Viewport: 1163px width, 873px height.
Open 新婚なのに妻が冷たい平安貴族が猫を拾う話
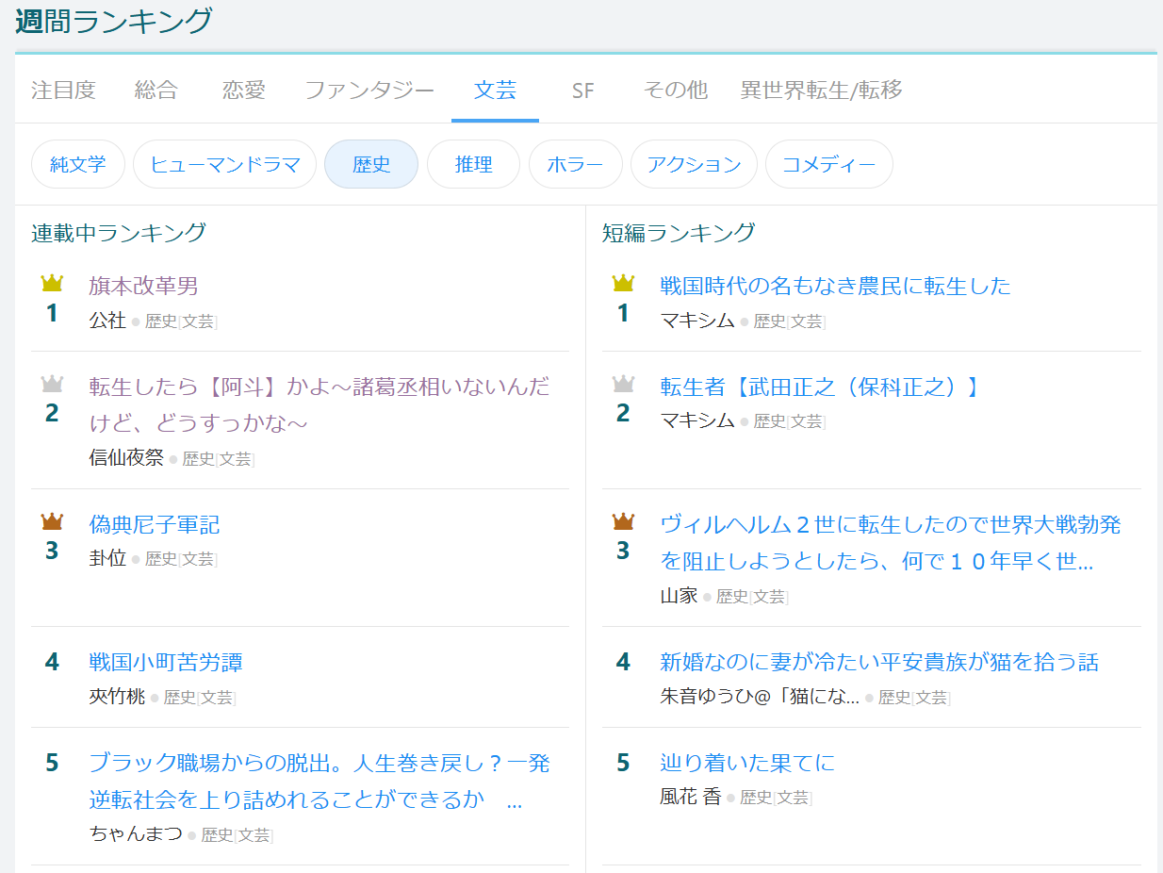(x=878, y=662)
